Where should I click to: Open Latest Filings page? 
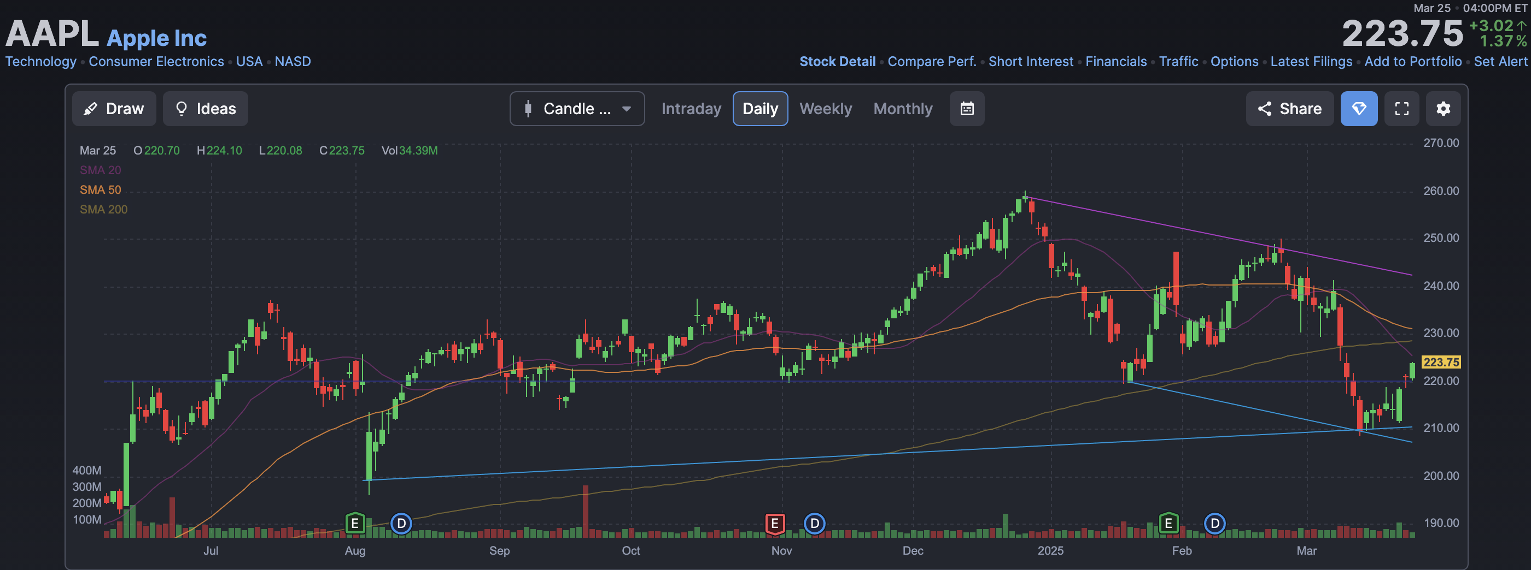click(x=1311, y=61)
